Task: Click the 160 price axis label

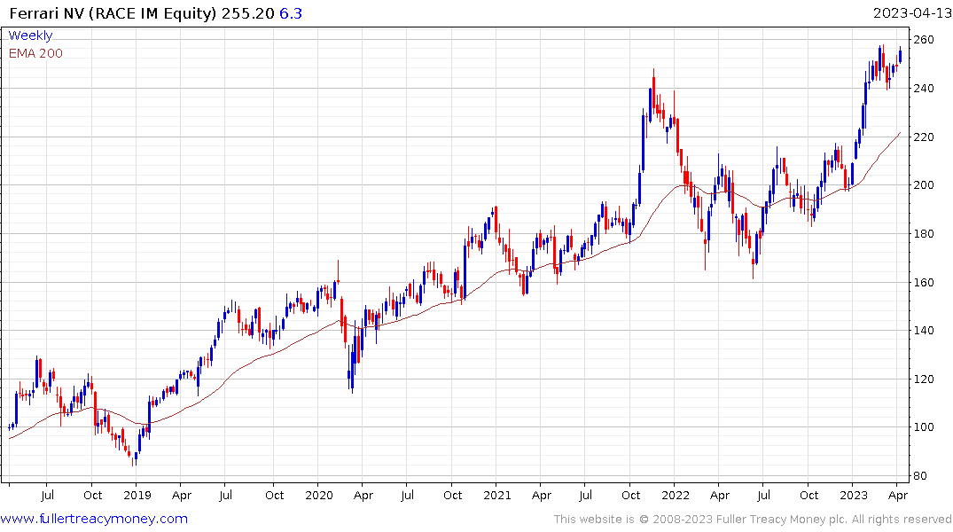Action: (924, 282)
